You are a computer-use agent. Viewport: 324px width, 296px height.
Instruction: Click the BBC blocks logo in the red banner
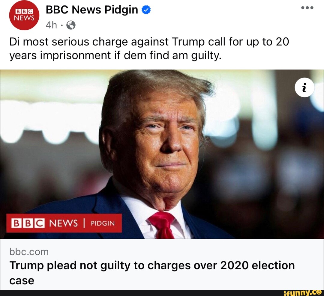28,223
